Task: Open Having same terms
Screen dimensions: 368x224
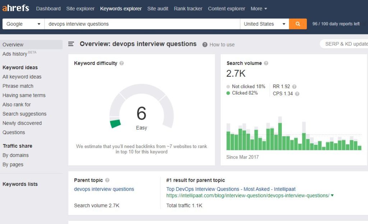Action: 24,95
